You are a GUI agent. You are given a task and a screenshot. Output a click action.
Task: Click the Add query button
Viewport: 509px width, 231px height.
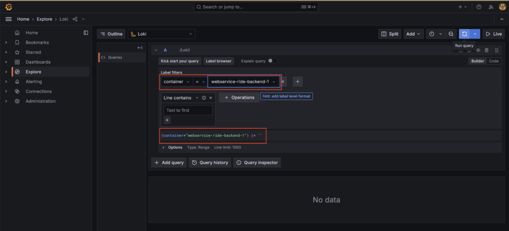coord(169,163)
